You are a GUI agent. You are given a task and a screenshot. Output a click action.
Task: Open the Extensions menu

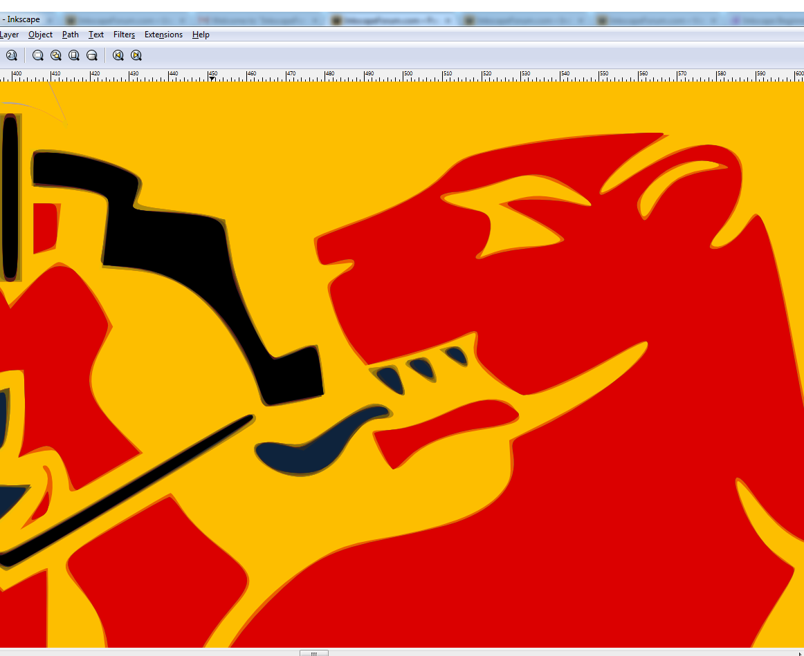163,35
